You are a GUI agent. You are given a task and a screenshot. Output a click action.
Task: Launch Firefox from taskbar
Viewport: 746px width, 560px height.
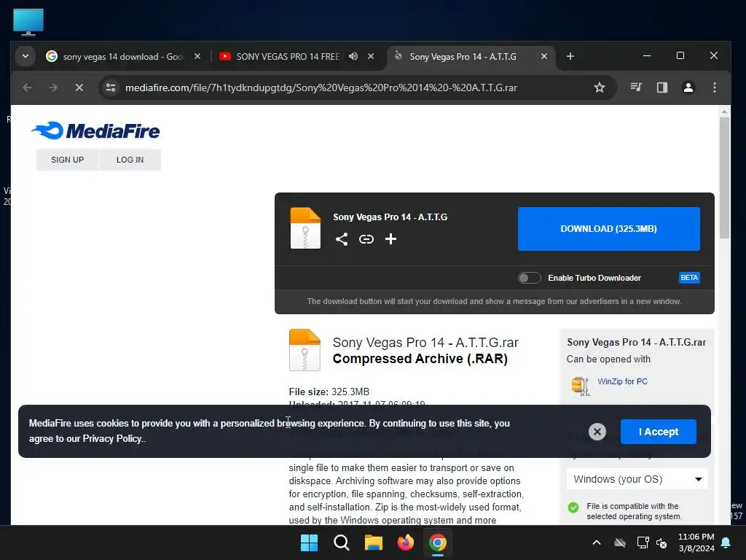click(405, 542)
